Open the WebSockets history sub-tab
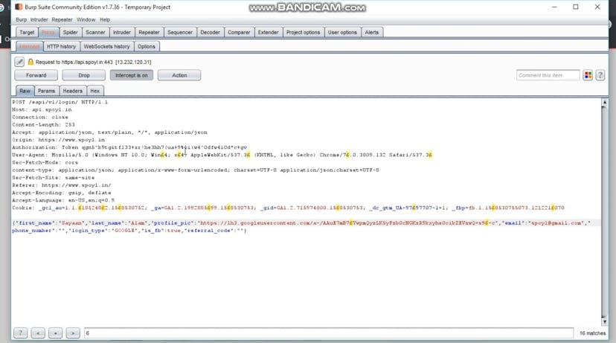Viewport: 616px width, 343px height. pyautogui.click(x=106, y=46)
